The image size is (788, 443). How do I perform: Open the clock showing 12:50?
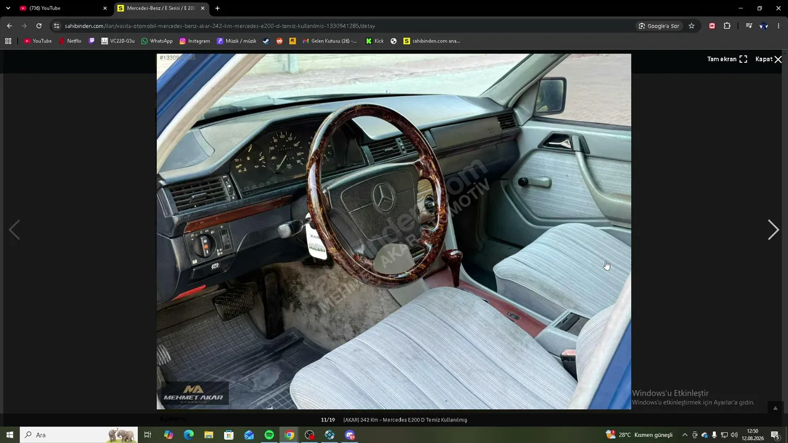tap(752, 435)
